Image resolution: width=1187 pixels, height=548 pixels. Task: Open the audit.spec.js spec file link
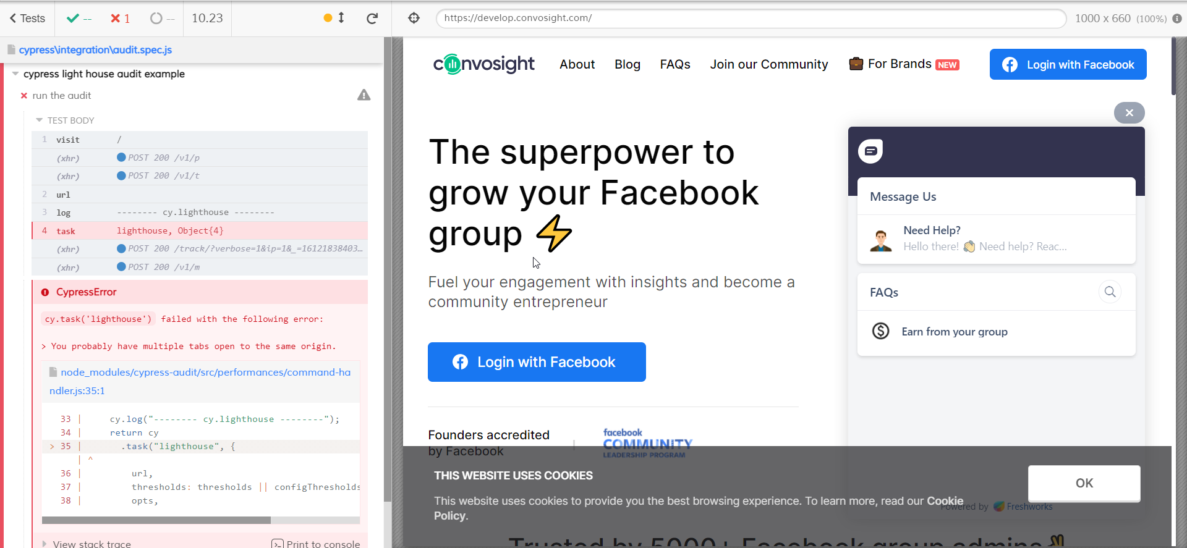pos(95,50)
